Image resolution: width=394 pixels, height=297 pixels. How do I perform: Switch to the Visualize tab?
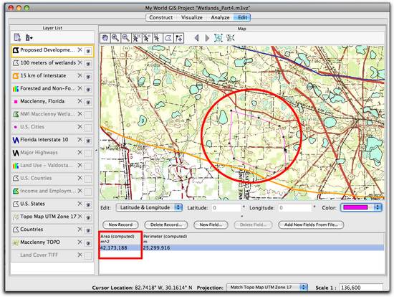click(192, 17)
